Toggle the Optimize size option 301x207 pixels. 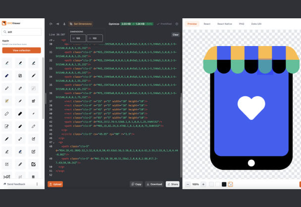tap(114, 23)
